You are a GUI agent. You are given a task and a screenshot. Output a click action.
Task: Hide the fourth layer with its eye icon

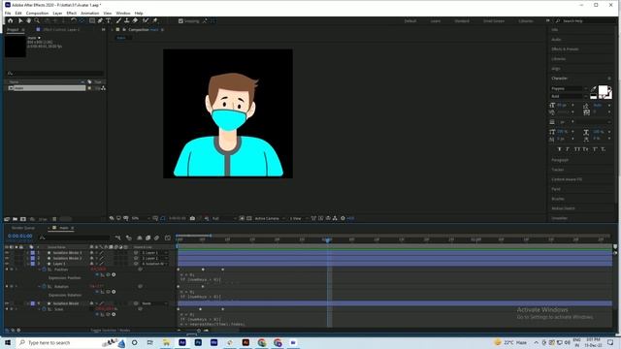[7, 303]
